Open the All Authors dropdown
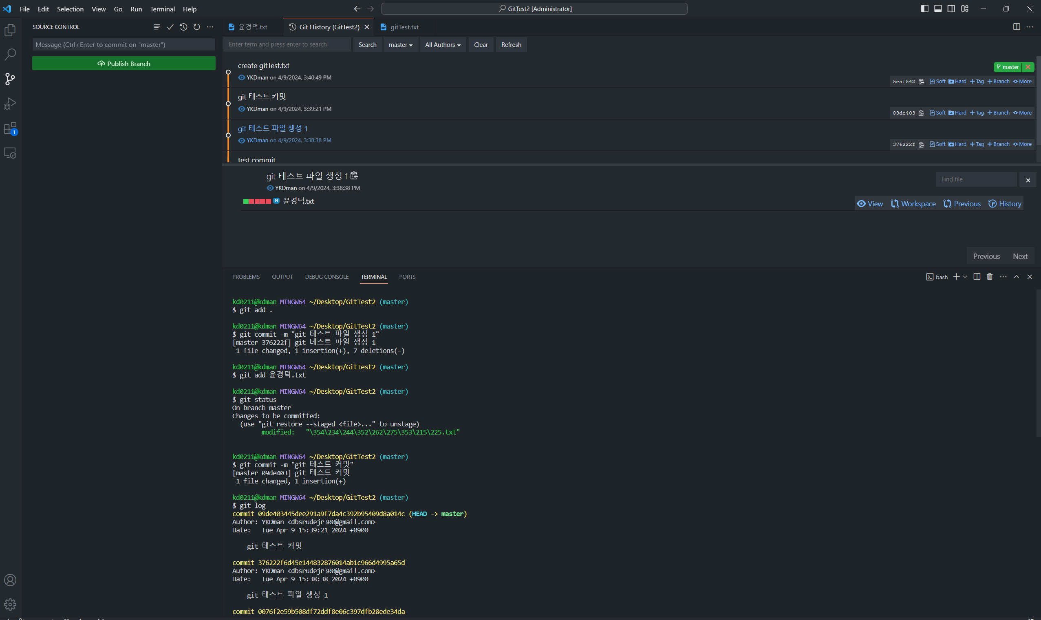The image size is (1041, 620). (x=443, y=45)
